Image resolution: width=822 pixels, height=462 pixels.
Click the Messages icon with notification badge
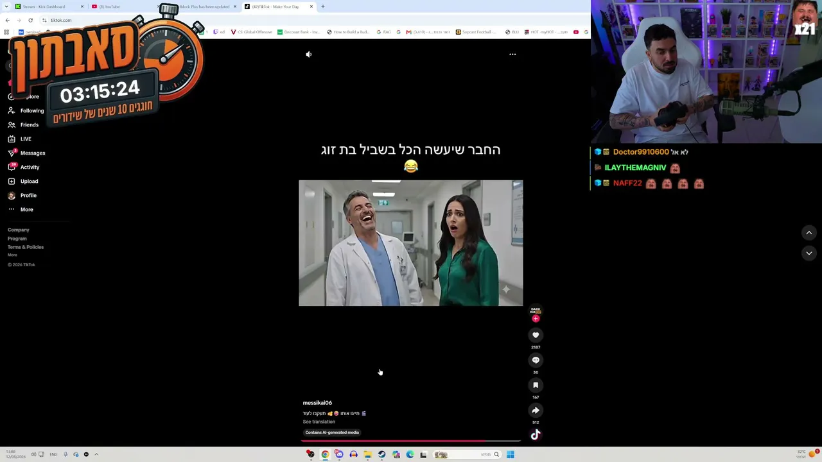tap(12, 153)
